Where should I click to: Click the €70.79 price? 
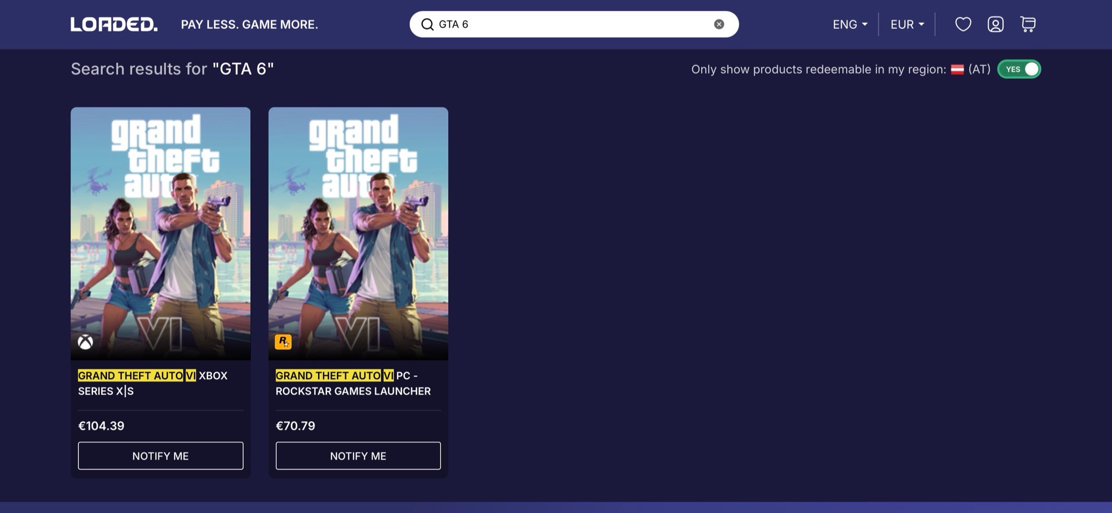295,426
